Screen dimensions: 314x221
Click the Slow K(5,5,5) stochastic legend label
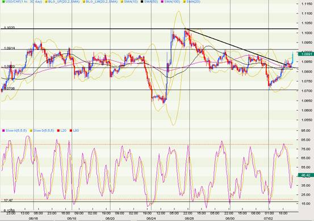(16, 131)
